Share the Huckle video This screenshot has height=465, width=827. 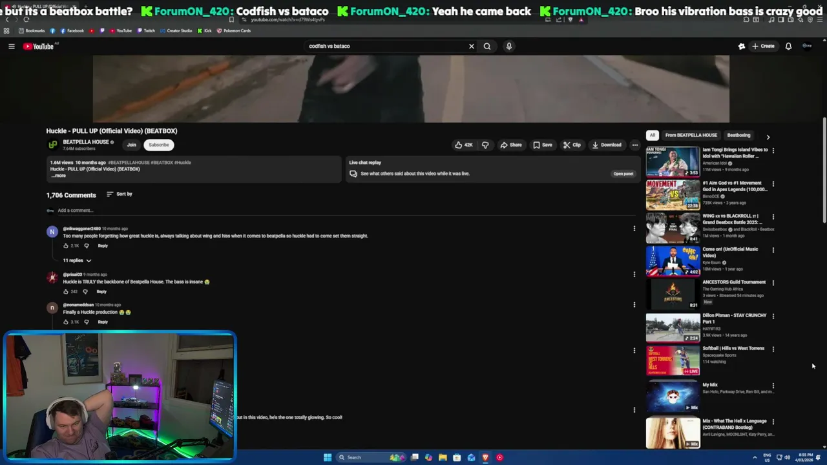(510, 145)
